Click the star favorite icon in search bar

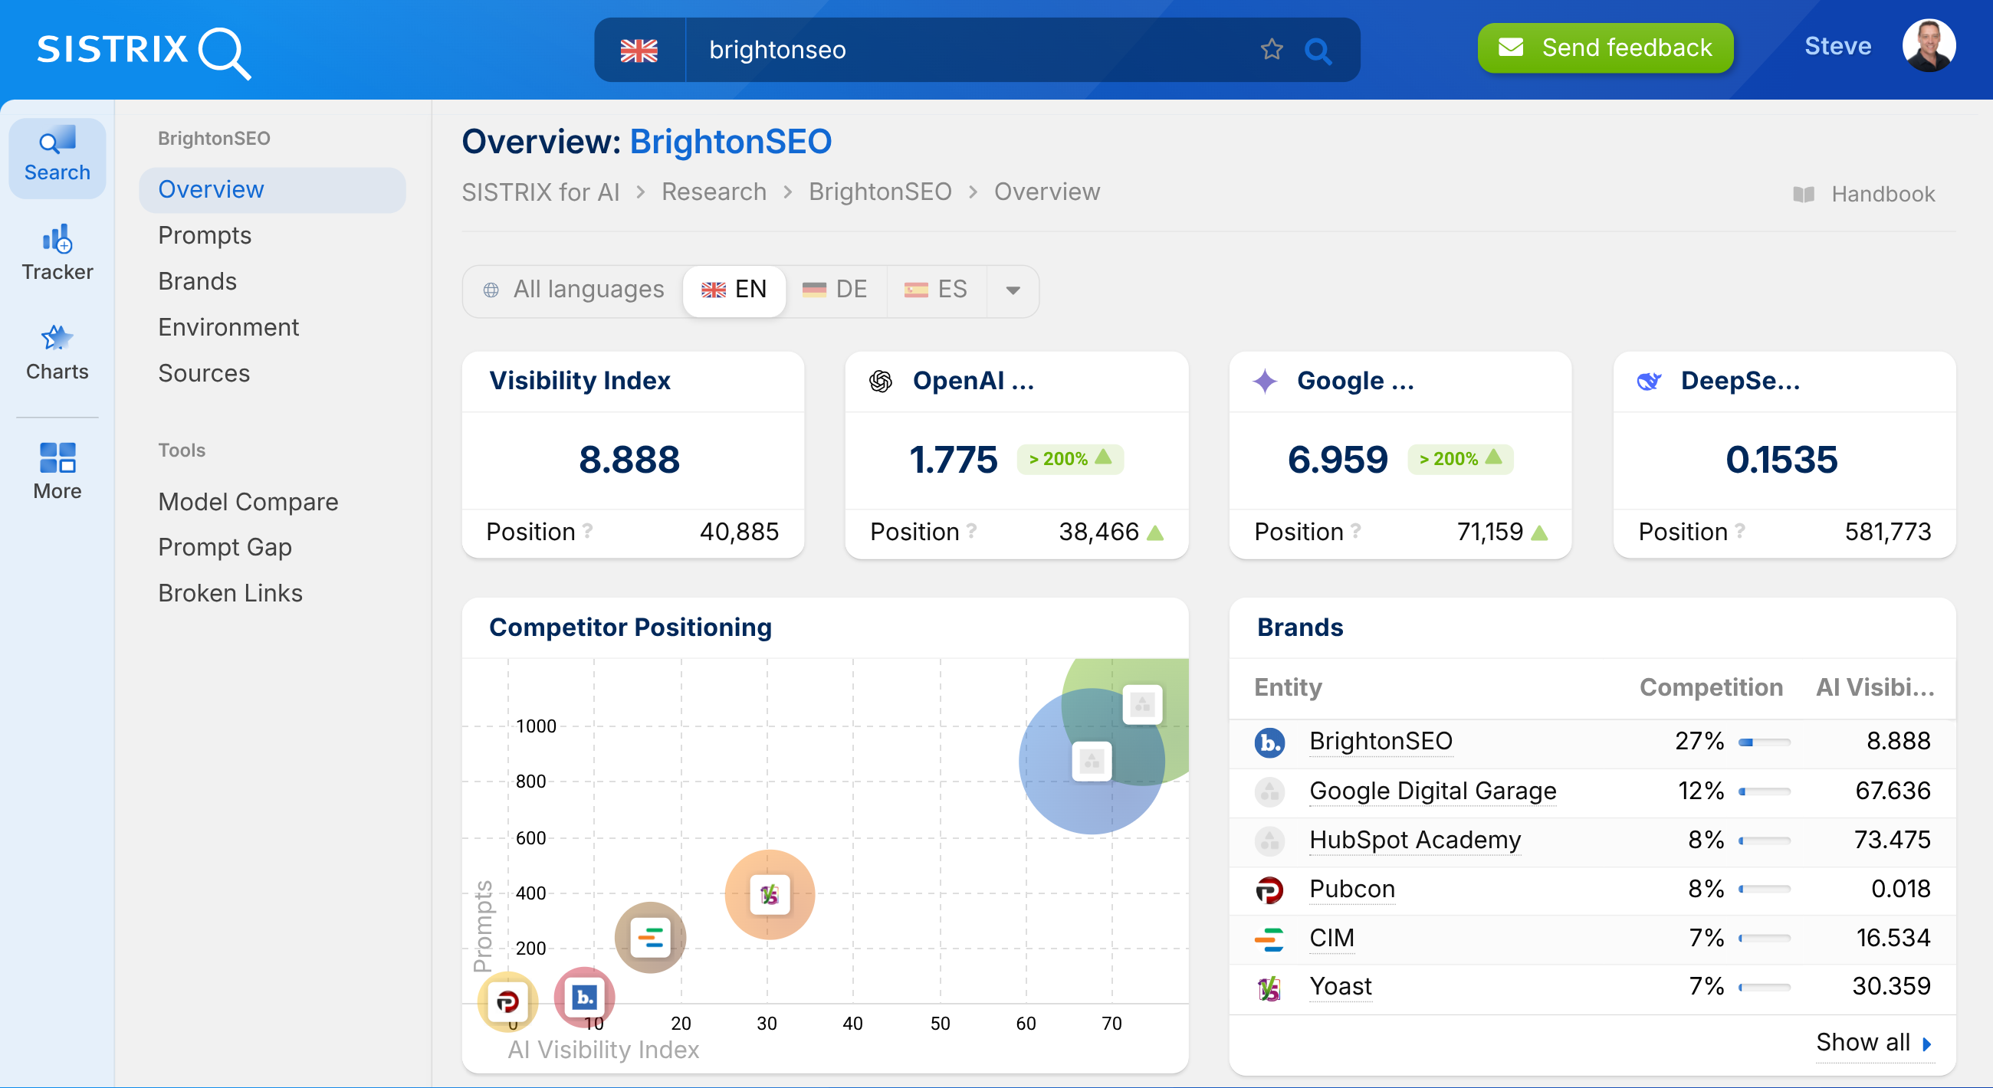click(1271, 50)
